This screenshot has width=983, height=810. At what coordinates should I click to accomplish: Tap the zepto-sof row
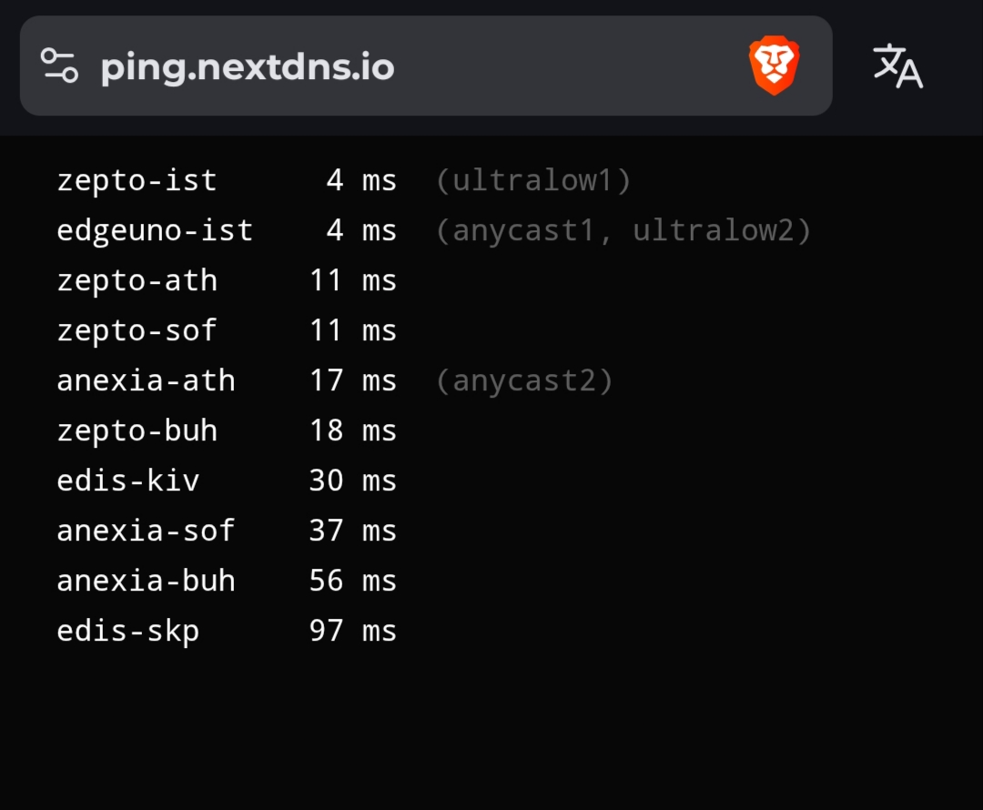click(x=227, y=330)
